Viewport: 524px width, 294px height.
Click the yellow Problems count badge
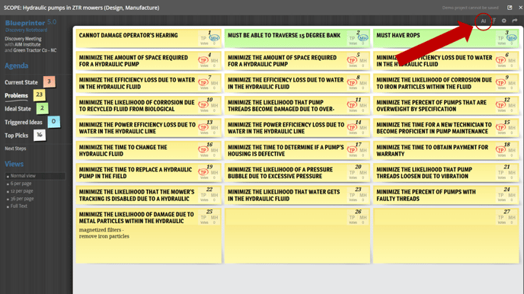click(40, 95)
